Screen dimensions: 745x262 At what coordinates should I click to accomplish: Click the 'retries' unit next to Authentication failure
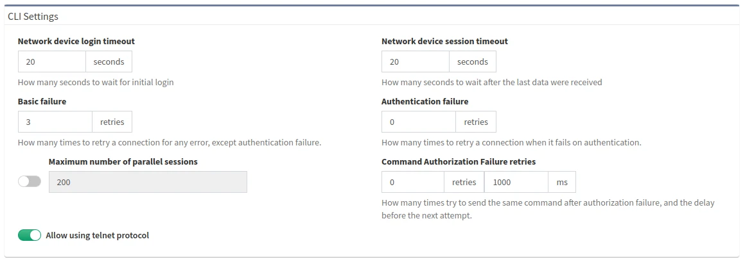[476, 122]
